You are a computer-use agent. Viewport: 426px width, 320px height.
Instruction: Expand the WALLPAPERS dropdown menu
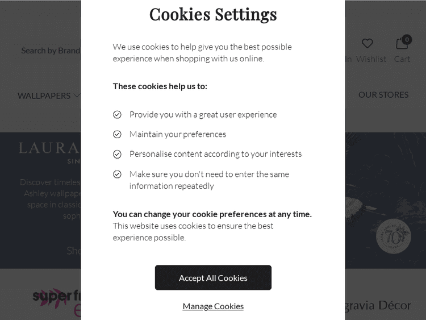[x=44, y=95]
